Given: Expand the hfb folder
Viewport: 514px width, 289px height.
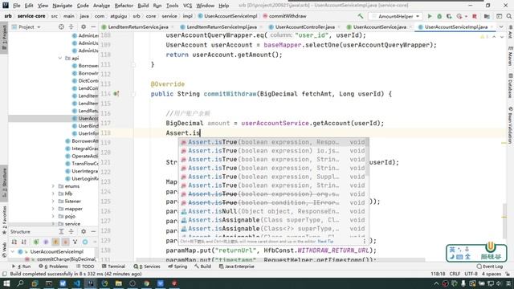Looking at the screenshot, I should [x=53, y=193].
